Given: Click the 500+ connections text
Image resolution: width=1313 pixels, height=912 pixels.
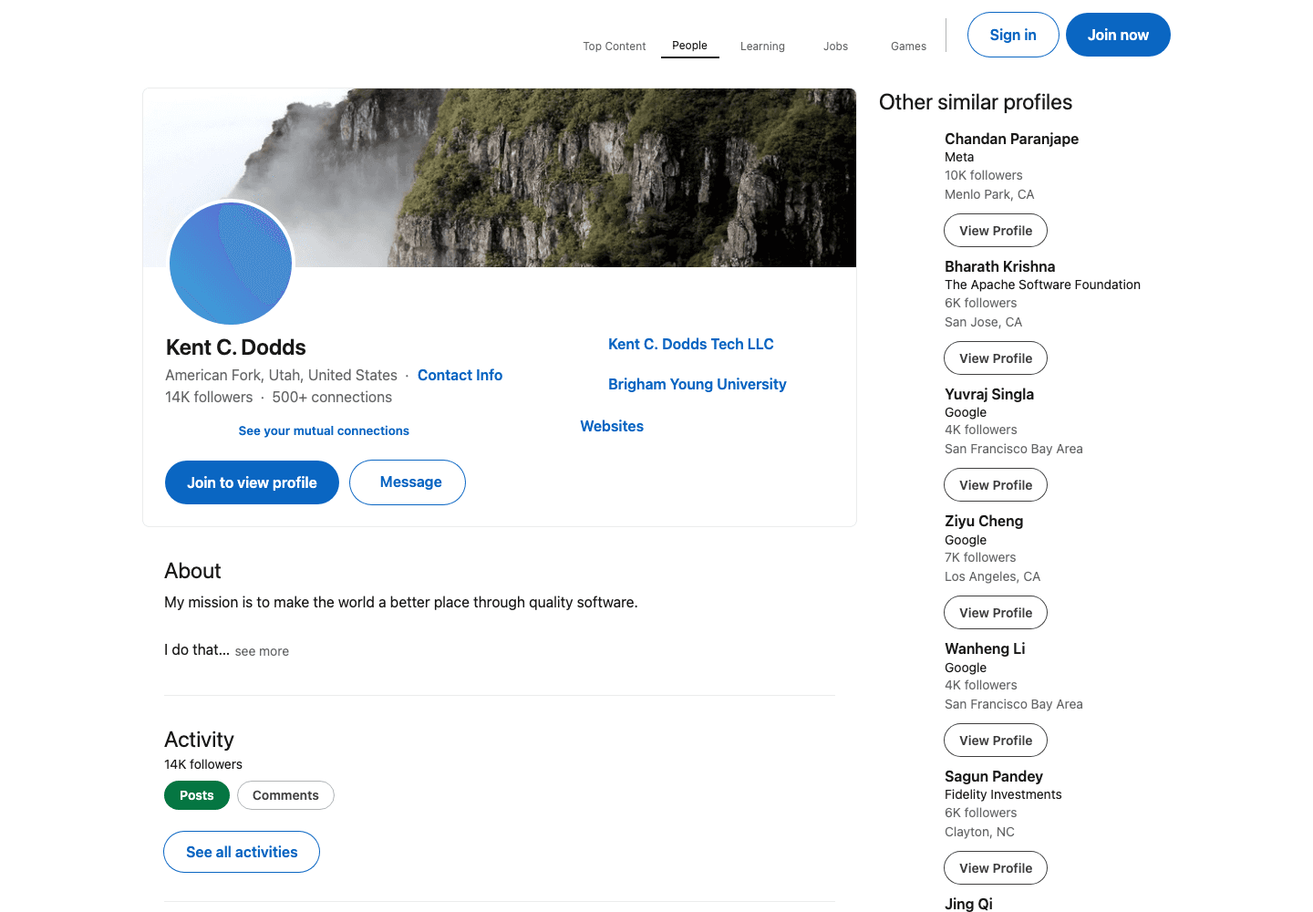Looking at the screenshot, I should pos(332,397).
